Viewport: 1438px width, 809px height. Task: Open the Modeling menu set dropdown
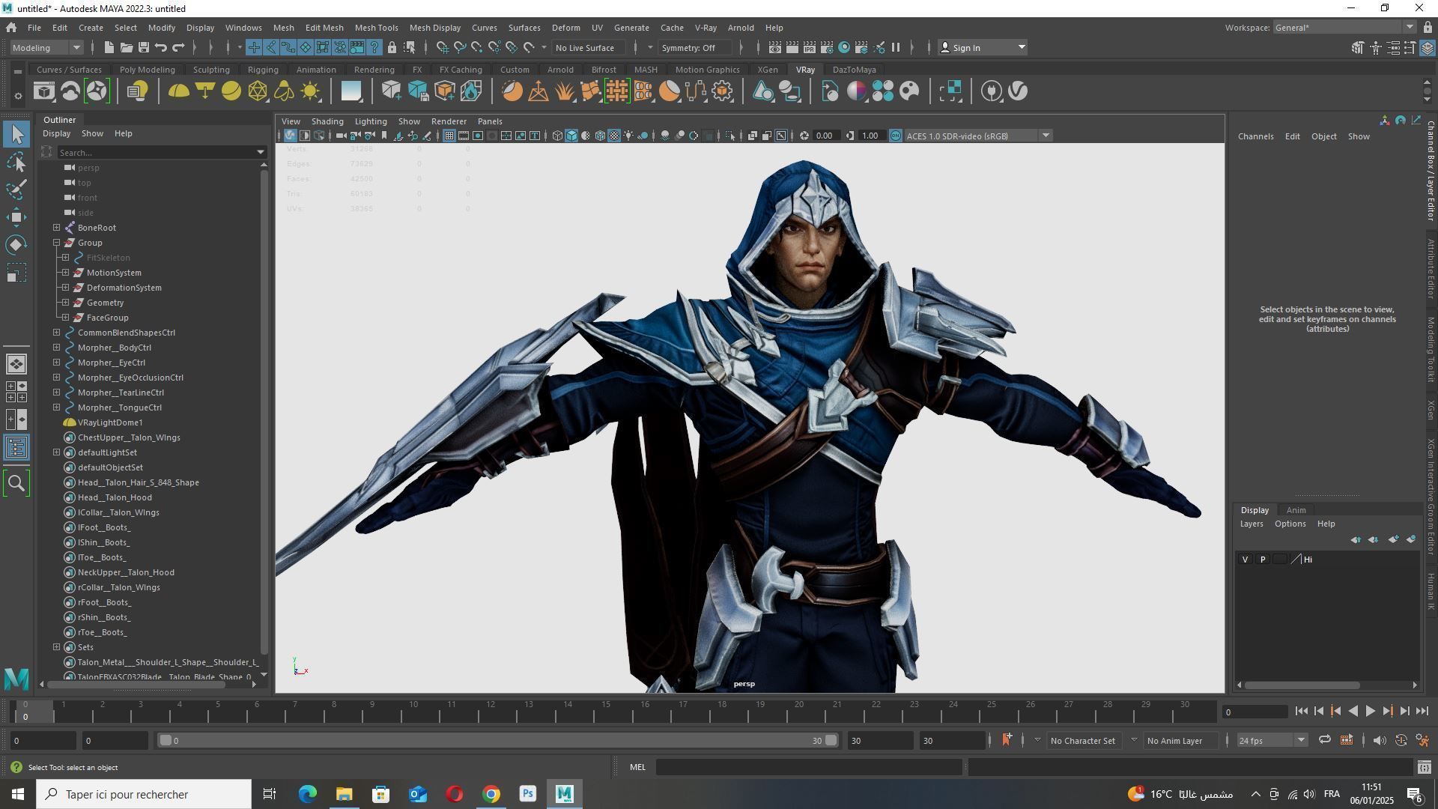(x=47, y=48)
